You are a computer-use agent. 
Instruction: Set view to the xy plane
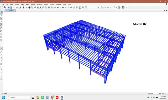[x=58, y=8]
